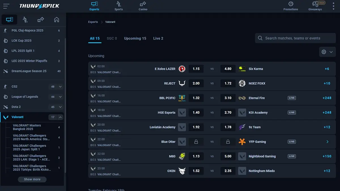
Task: Click the Esports monitor icon in left sidebar rail
Action: [9, 19]
